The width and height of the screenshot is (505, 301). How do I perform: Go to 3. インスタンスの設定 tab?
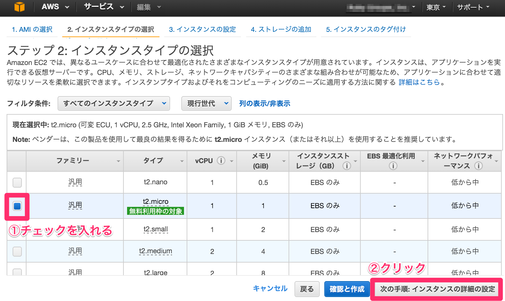point(203,29)
